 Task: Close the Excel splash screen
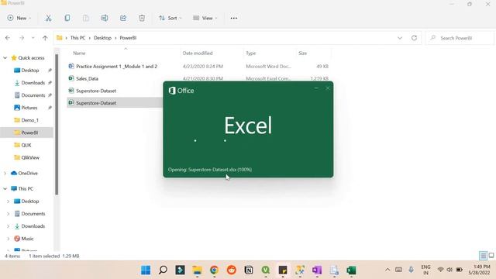coord(328,88)
